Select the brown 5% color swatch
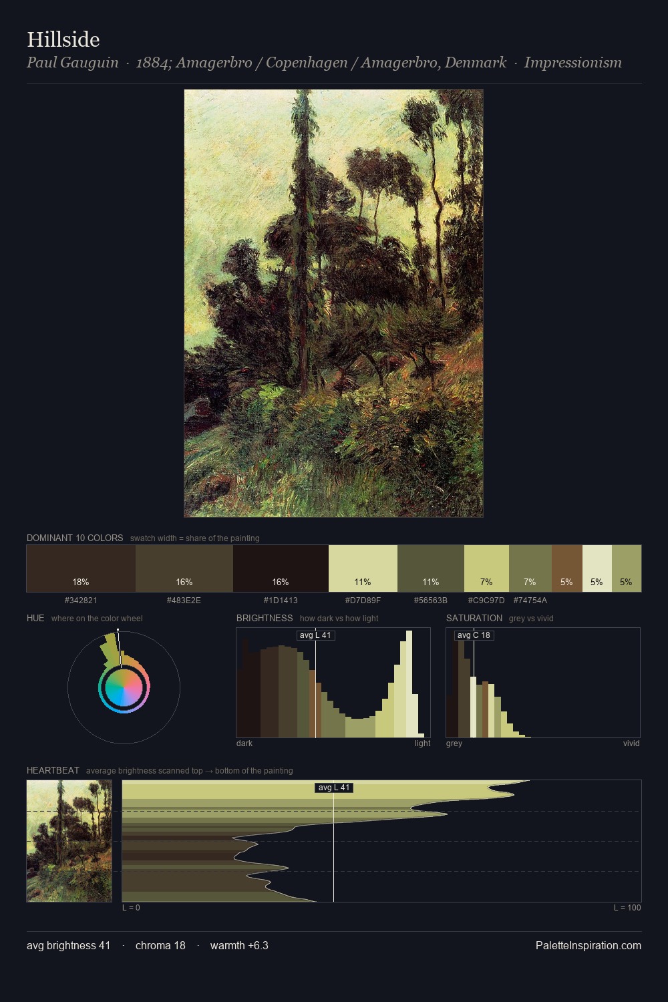The image size is (668, 1002). point(567,568)
